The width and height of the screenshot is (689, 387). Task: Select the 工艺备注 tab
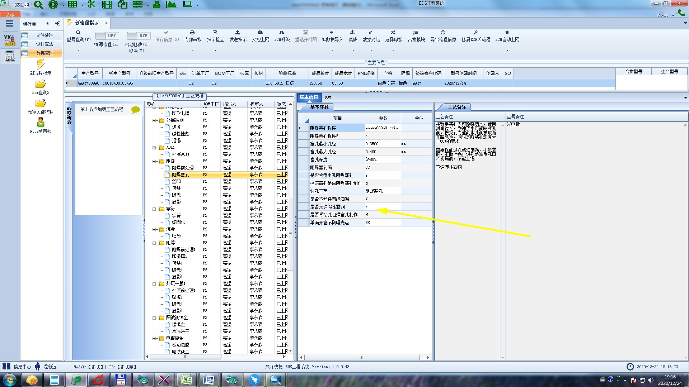(456, 107)
